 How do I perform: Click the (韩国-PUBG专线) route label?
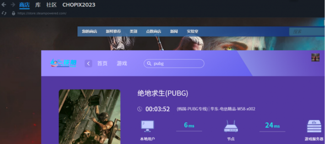pos(192,109)
